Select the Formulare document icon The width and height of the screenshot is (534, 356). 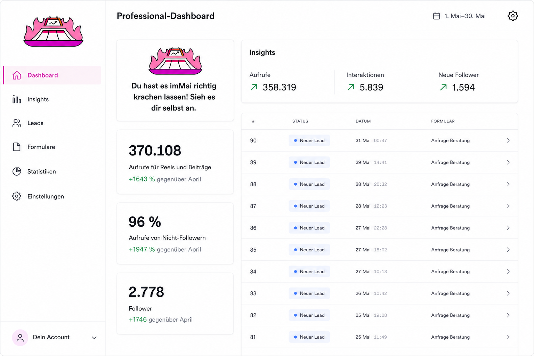[x=17, y=147]
